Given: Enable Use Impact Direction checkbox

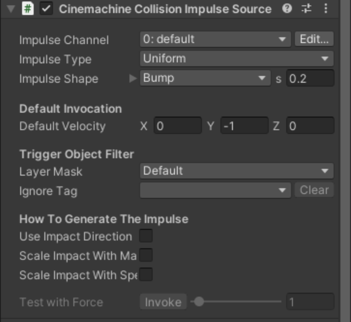Looking at the screenshot, I should [x=146, y=236].
